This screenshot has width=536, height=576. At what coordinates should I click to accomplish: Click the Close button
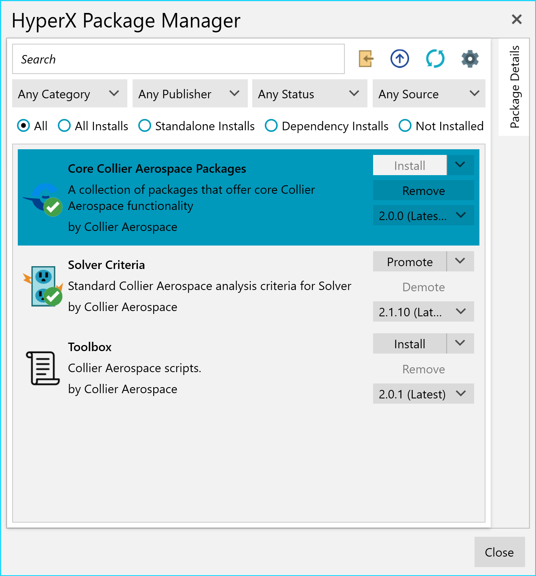500,552
